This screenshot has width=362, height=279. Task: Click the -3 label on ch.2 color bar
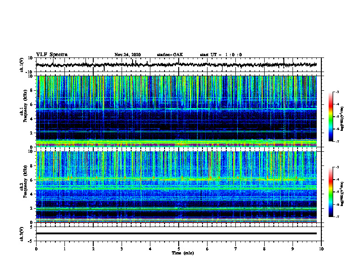[337, 167]
